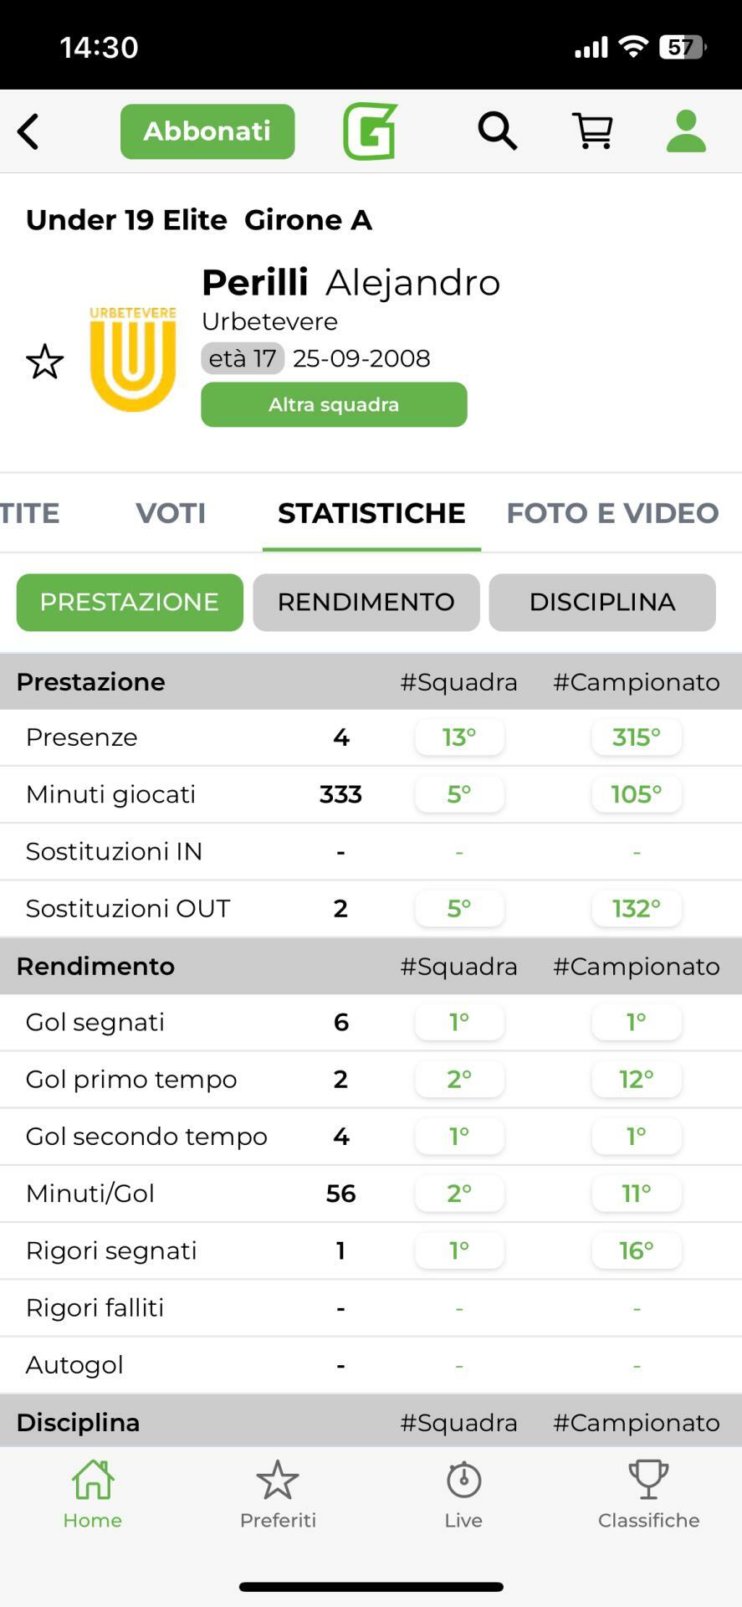
Task: Open the green G logo home
Action: click(x=370, y=131)
